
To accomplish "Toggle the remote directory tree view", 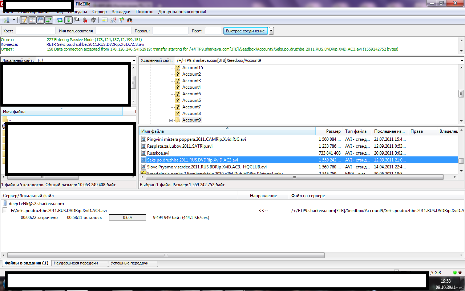I will 40,20.
